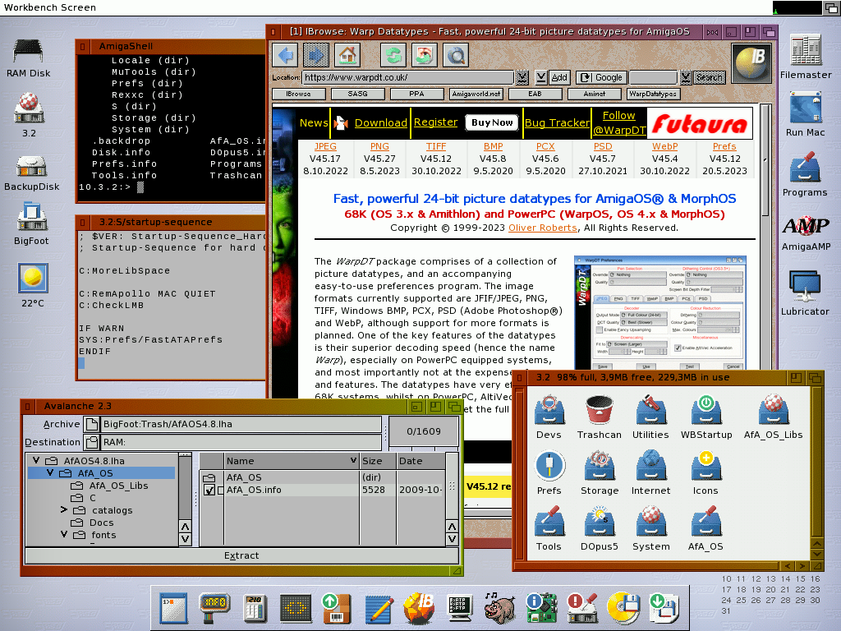Click the load images icon in IBrowse toolbar
The image size is (841, 631).
[425, 55]
